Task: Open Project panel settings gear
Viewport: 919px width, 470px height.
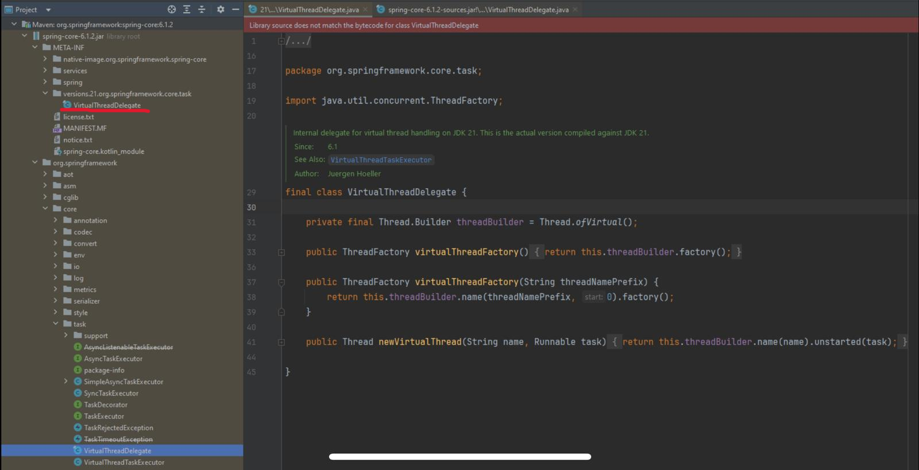Action: [x=221, y=9]
